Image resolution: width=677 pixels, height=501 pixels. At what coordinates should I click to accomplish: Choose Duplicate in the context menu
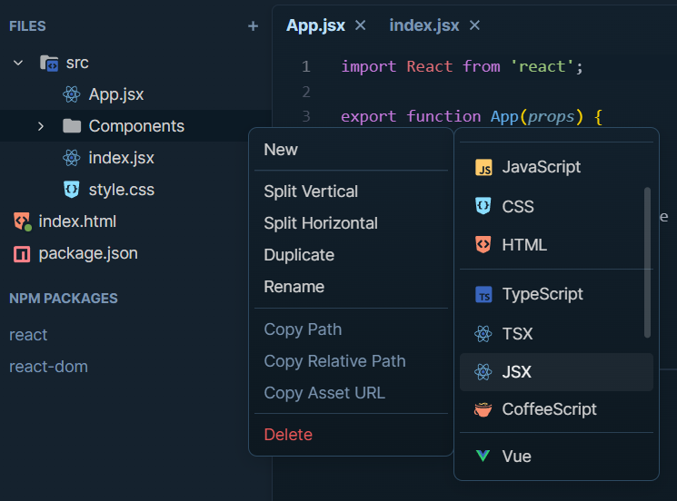pyautogui.click(x=351, y=255)
